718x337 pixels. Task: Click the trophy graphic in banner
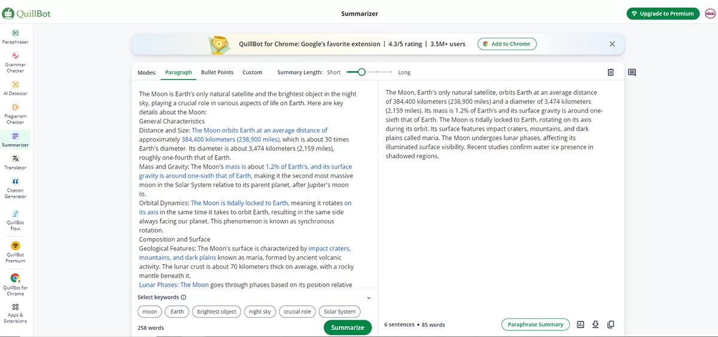[220, 45]
